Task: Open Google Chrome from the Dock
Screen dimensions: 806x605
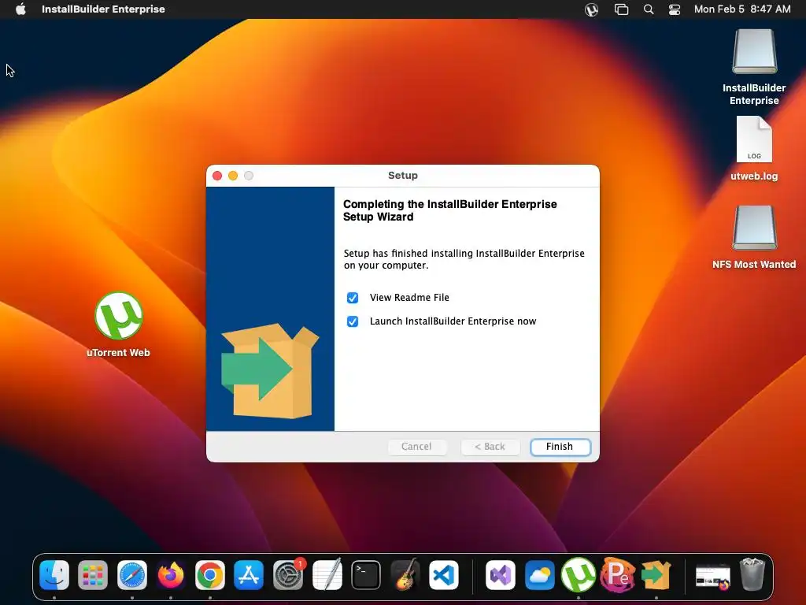Action: pyautogui.click(x=209, y=574)
